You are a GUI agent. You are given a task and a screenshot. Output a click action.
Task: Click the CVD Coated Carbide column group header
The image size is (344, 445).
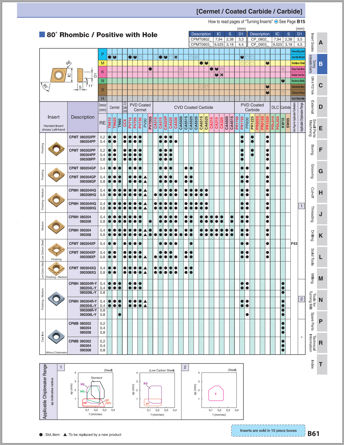pyautogui.click(x=194, y=107)
